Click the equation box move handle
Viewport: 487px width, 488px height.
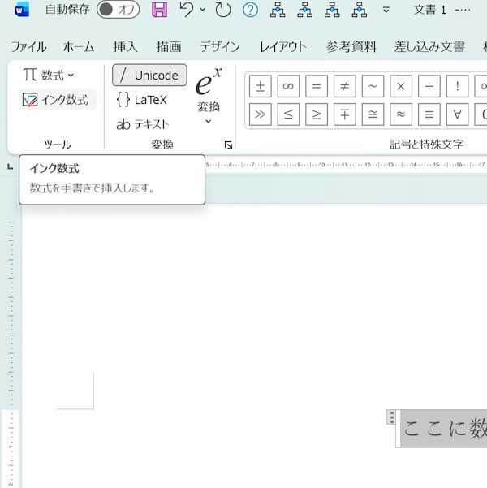391,417
